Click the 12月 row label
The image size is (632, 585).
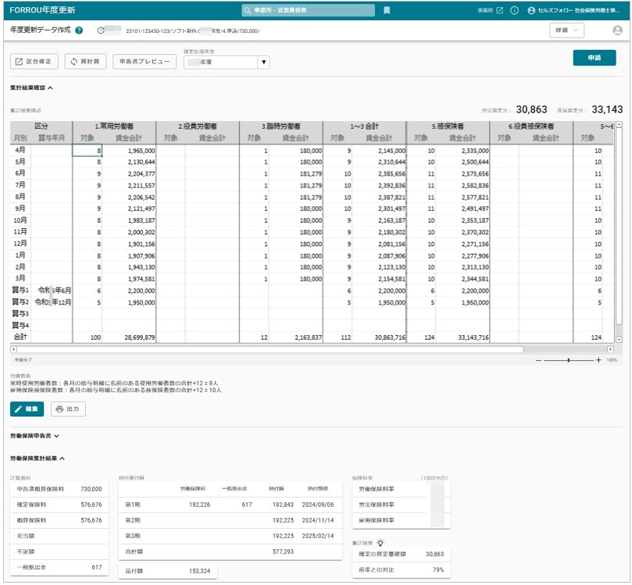click(x=20, y=244)
